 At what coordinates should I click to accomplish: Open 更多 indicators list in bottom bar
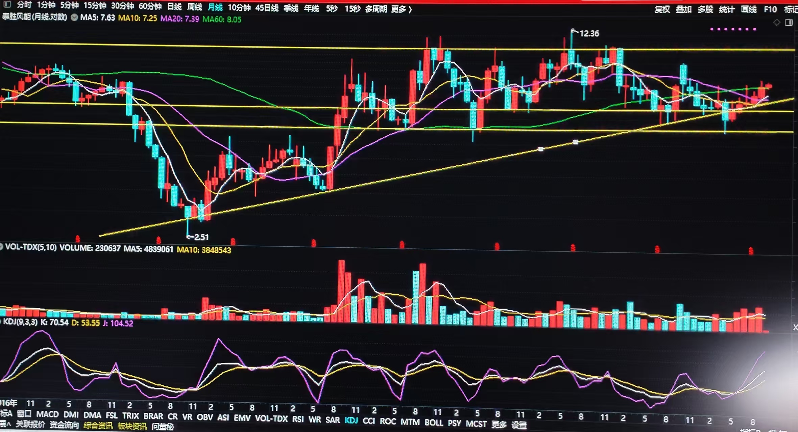tap(499, 424)
